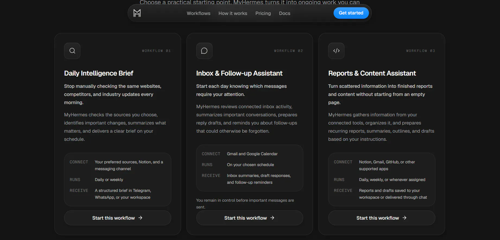This screenshot has height=240, width=500.
Task: Click CONNECT label in Inbox & Follow-up card
Action: tap(211, 154)
